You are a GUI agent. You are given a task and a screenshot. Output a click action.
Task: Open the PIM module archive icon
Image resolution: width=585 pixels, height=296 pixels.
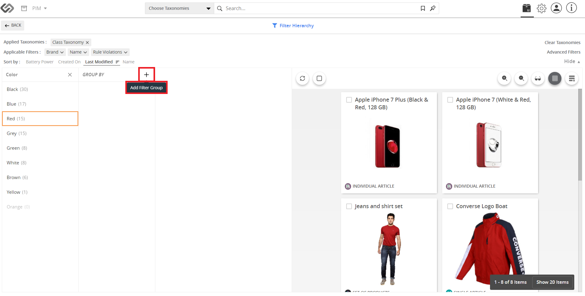[x=24, y=8]
